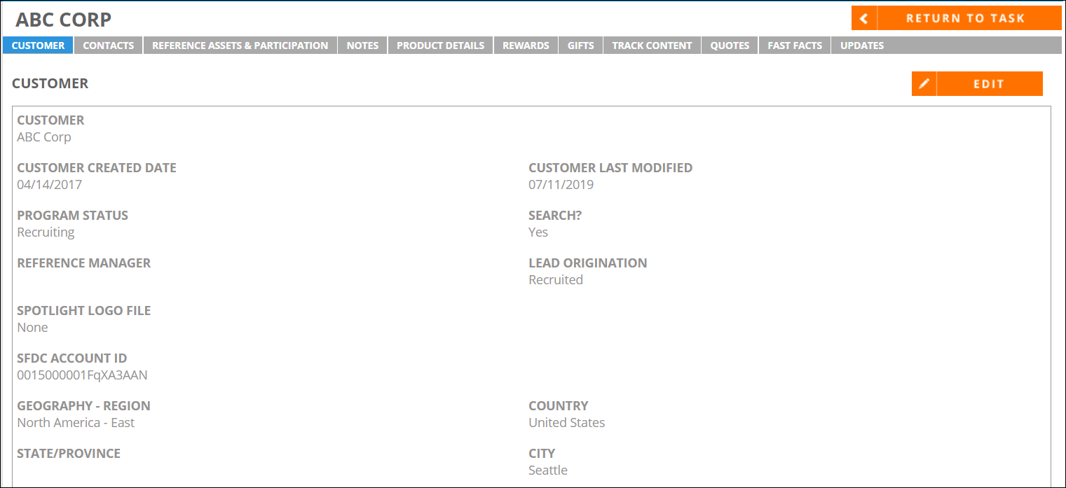Open the Notes tab
The height and width of the screenshot is (488, 1066).
click(x=362, y=46)
